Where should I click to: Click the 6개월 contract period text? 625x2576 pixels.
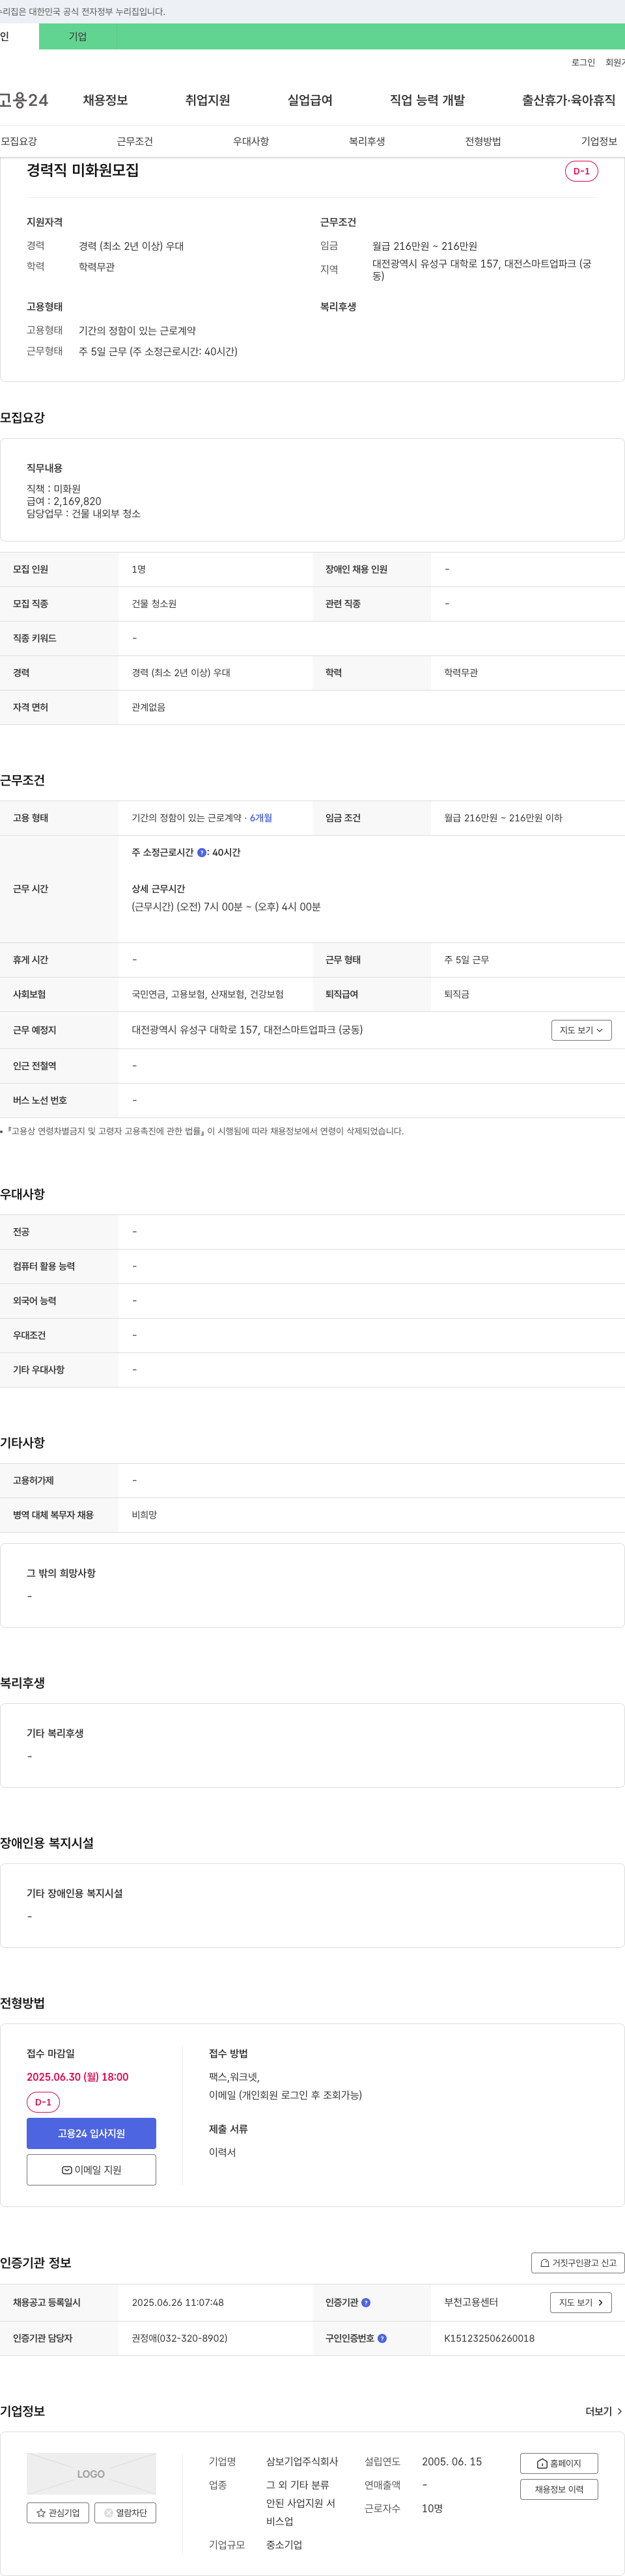(x=261, y=818)
